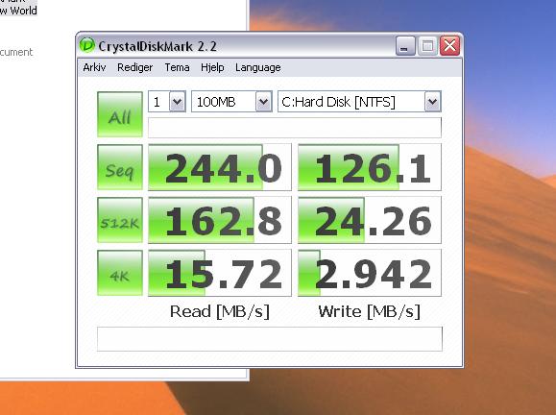
Task: Click the disabled maximize button
Action: [x=427, y=45]
